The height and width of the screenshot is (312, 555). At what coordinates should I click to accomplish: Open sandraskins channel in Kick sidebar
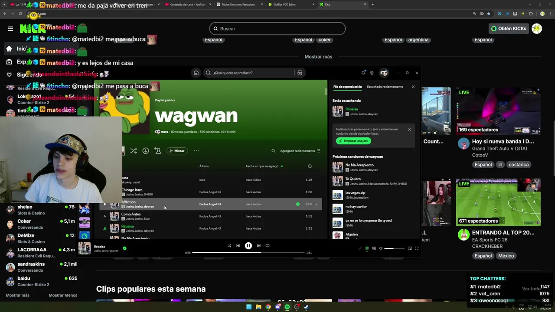click(x=41, y=267)
